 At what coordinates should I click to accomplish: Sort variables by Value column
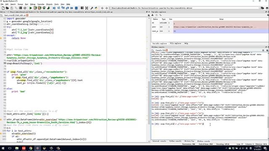221,19
